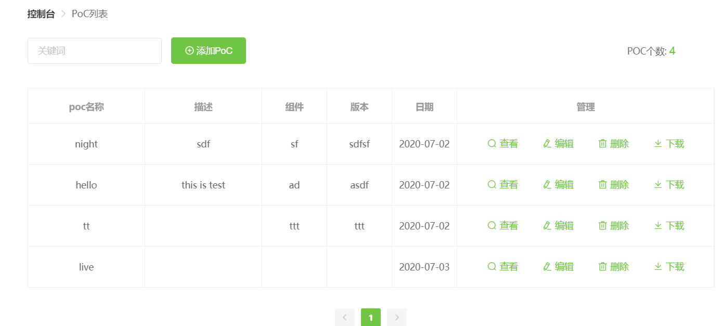Viewport: 724px width, 326px height.
Task: Click PoC列表 breadcrumb item
Action: pos(89,14)
